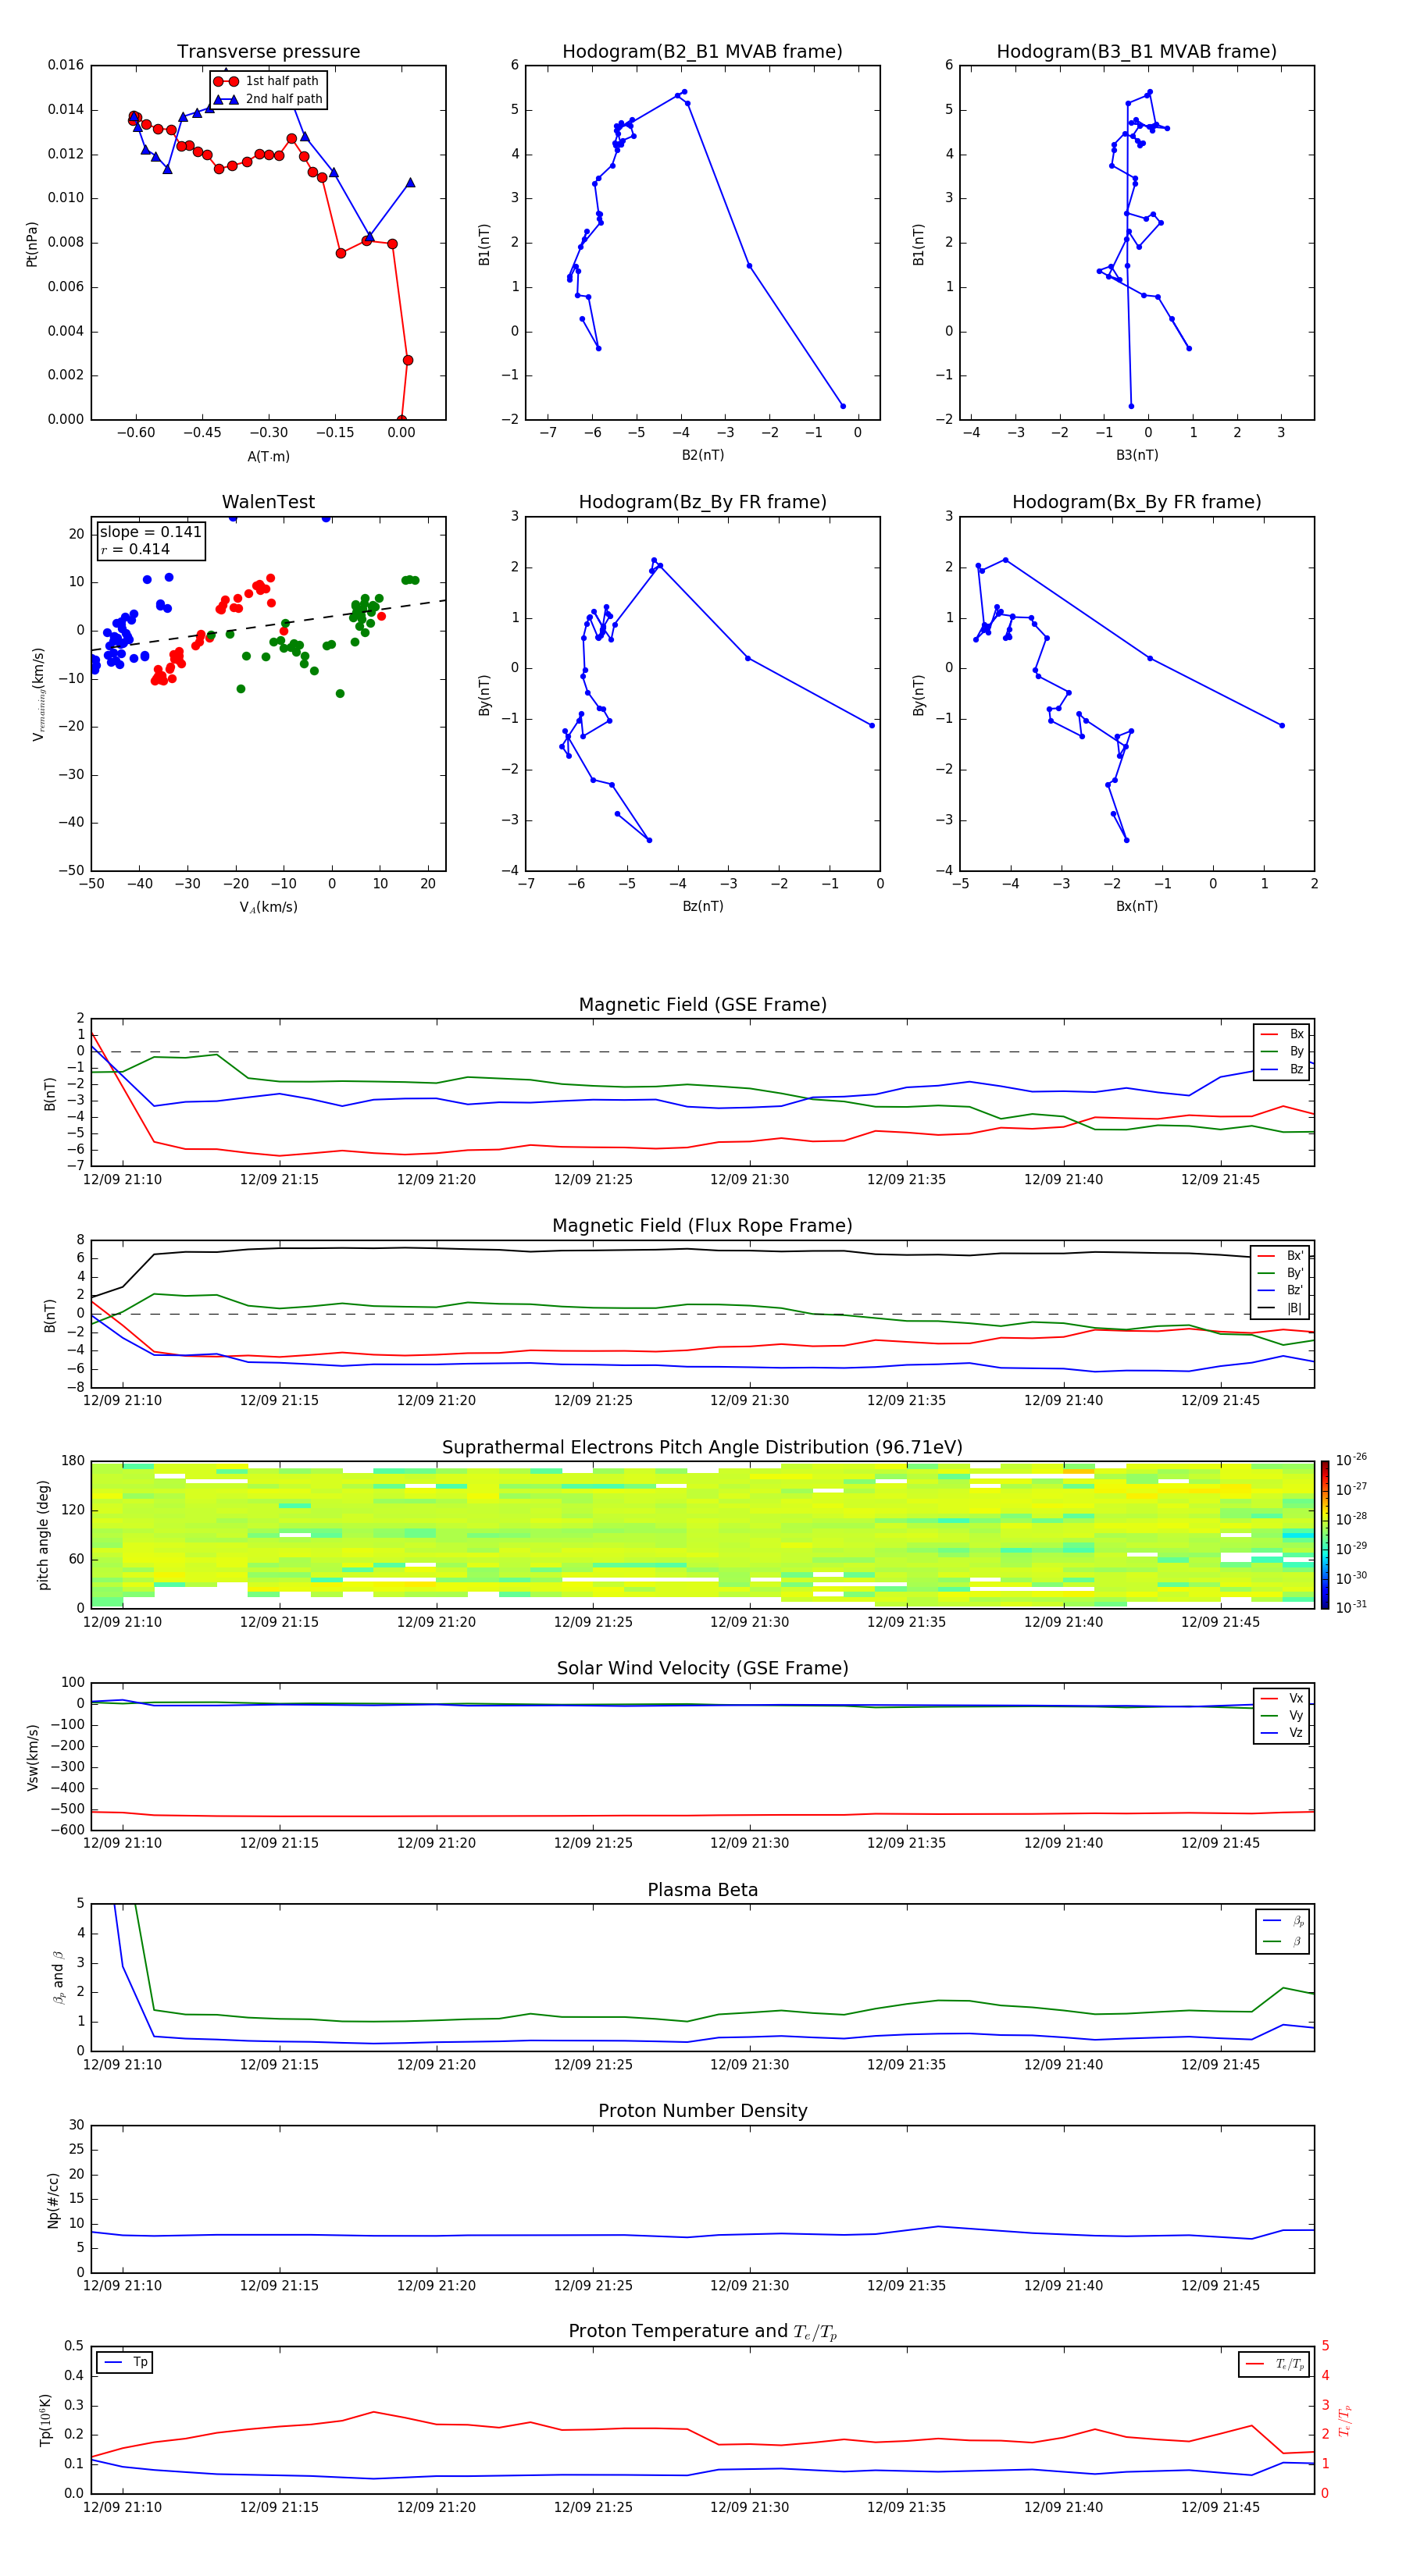Click the 'slope = 0.141' annotation
Image resolution: width=1406 pixels, height=2576 pixels.
150,532
